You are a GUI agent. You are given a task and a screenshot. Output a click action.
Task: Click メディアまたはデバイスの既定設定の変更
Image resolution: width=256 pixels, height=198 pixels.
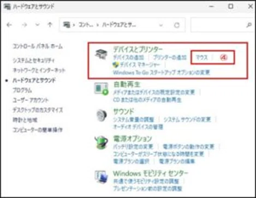154,92
